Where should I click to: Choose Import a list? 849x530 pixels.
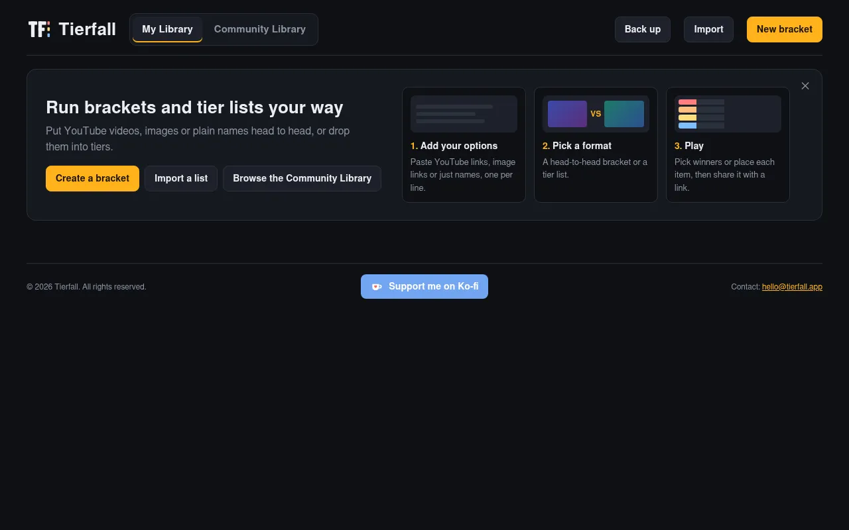[181, 178]
